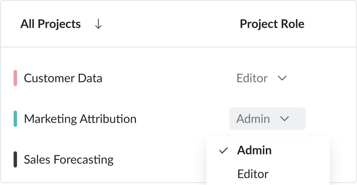Click the pink Customer Data color marker

click(x=15, y=78)
